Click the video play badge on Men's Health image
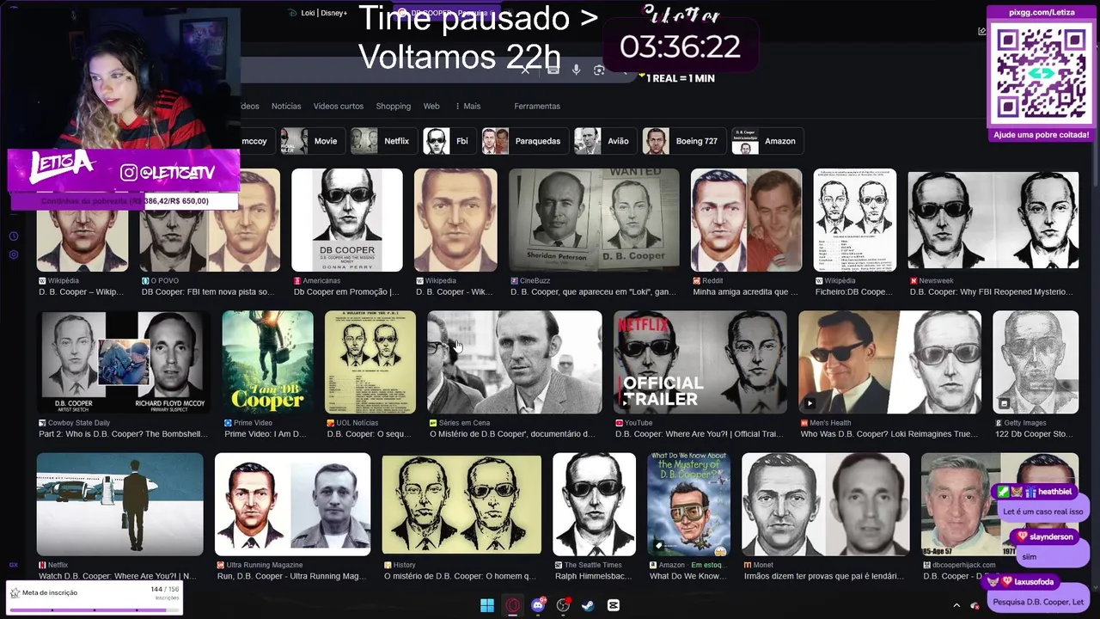This screenshot has height=619, width=1100. pos(809,403)
